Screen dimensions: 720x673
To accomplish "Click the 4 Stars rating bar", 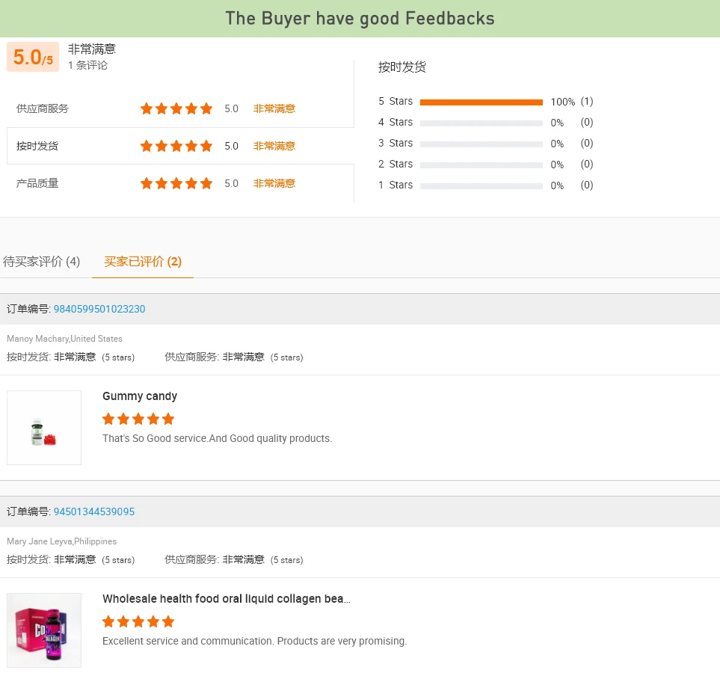I will [x=481, y=123].
